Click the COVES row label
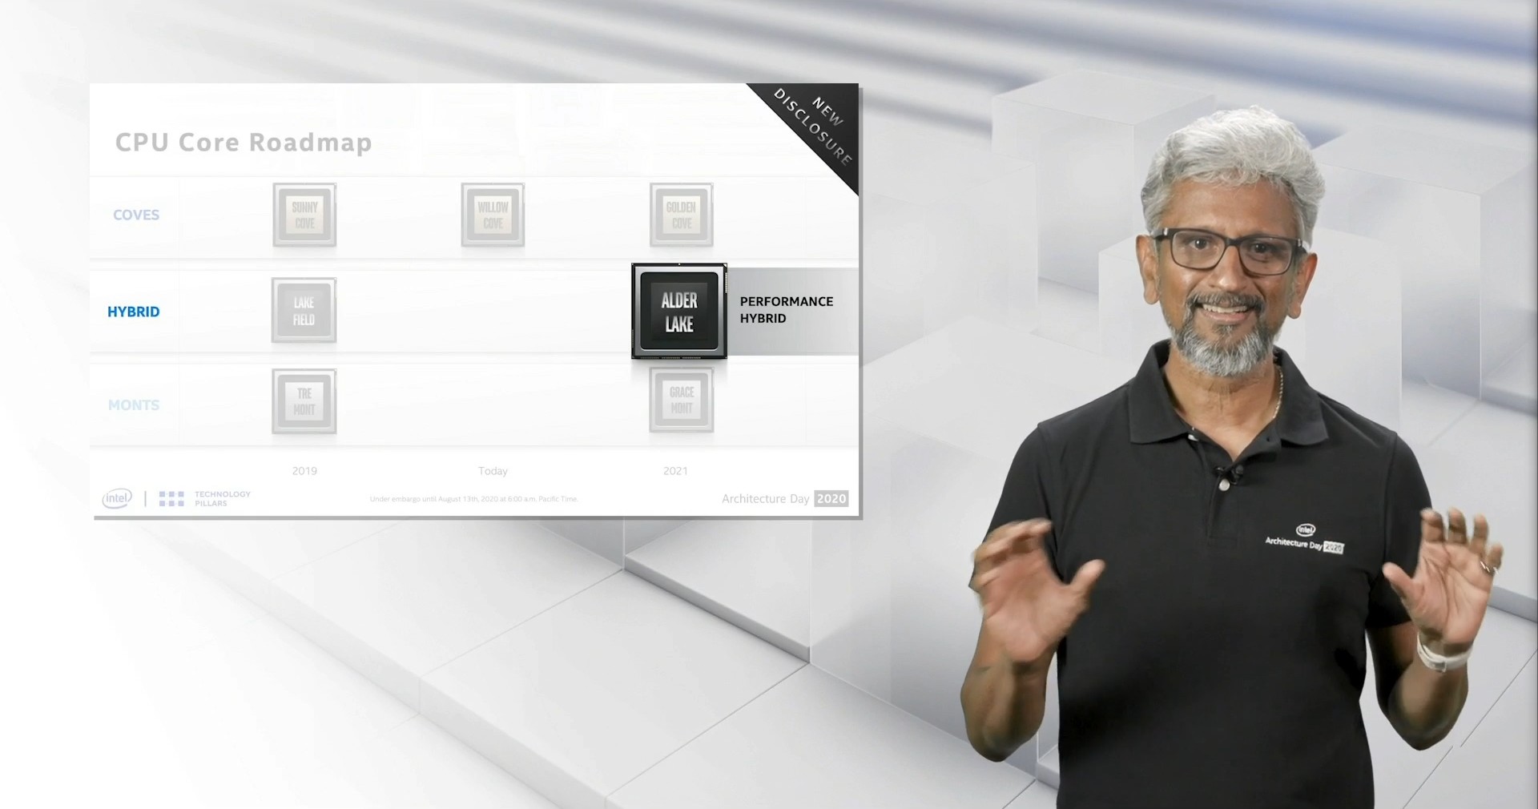Image resolution: width=1538 pixels, height=809 pixels. tap(136, 215)
